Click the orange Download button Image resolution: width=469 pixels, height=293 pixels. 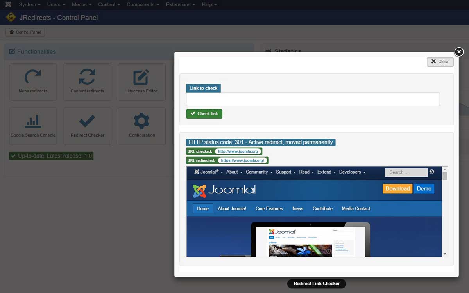(x=397, y=189)
